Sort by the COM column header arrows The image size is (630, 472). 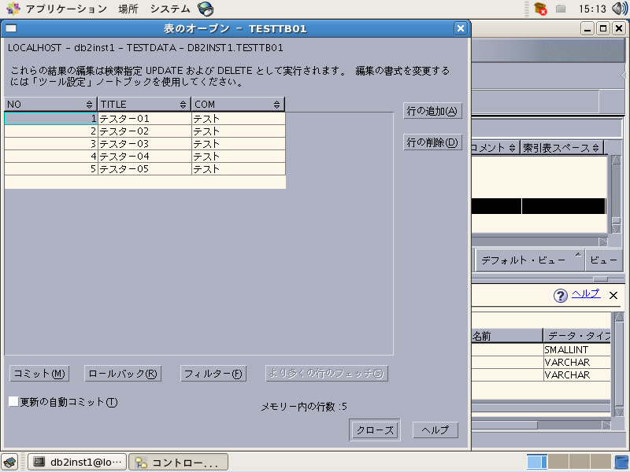pyautogui.click(x=276, y=105)
